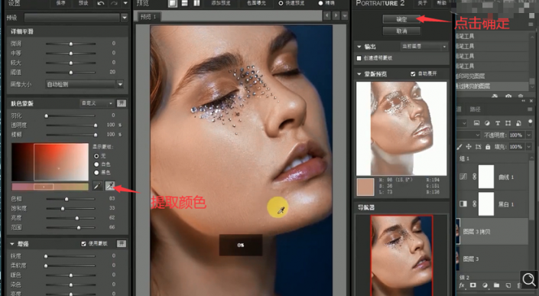The image size is (539, 296).
Task: Toggle the 肤色蒙版 on/off 开 button
Action: click(x=122, y=103)
